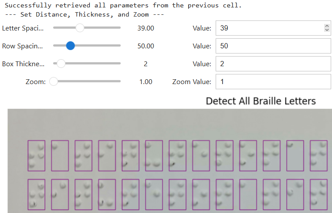Click the last braille box in the top row
This screenshot has width=332, height=213.
click(318, 156)
